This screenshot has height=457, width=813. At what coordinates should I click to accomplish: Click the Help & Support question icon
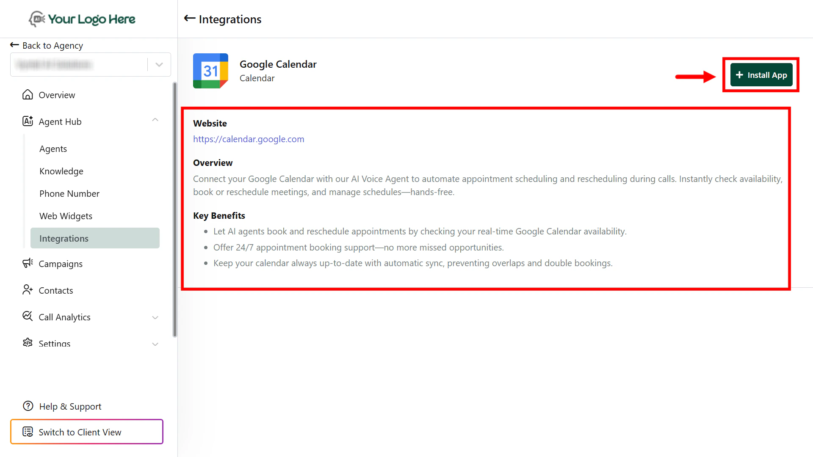pyautogui.click(x=28, y=406)
